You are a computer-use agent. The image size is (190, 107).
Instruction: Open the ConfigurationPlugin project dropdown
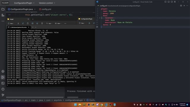tap(24, 3)
